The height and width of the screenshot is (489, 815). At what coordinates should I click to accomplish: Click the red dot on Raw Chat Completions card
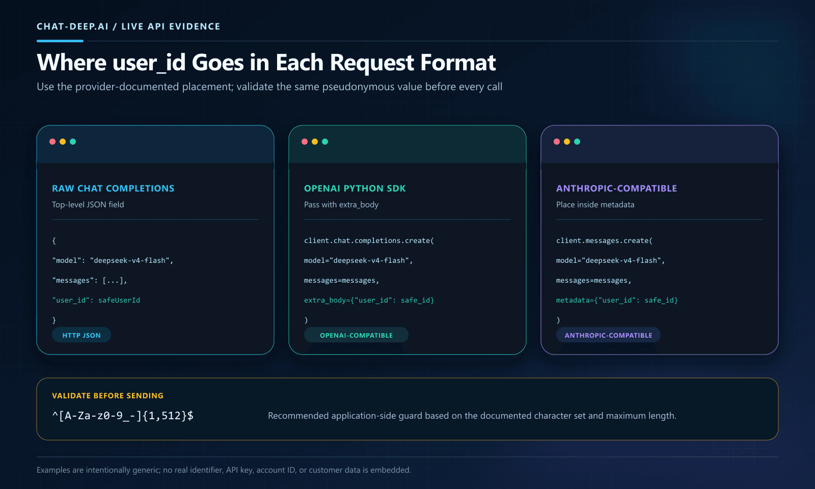tap(52, 142)
